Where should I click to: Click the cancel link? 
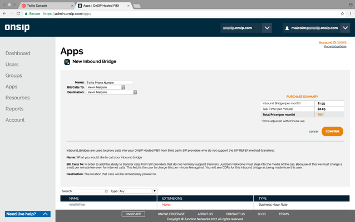coord(314,132)
